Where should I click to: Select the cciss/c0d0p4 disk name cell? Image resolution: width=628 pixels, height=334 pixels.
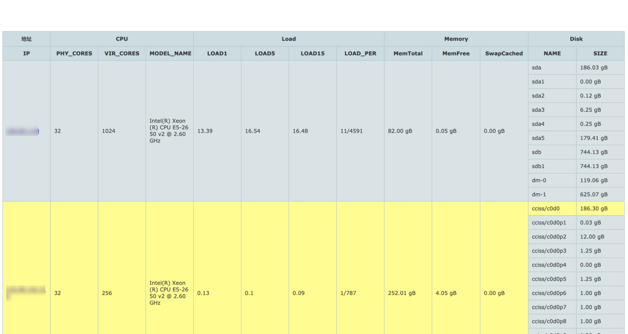[552, 265]
